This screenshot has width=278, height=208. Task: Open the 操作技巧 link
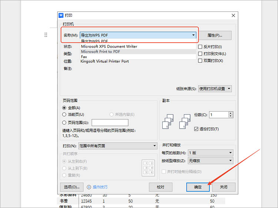(100, 187)
